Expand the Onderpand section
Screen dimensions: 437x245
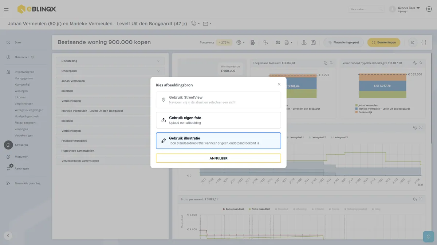110,71
